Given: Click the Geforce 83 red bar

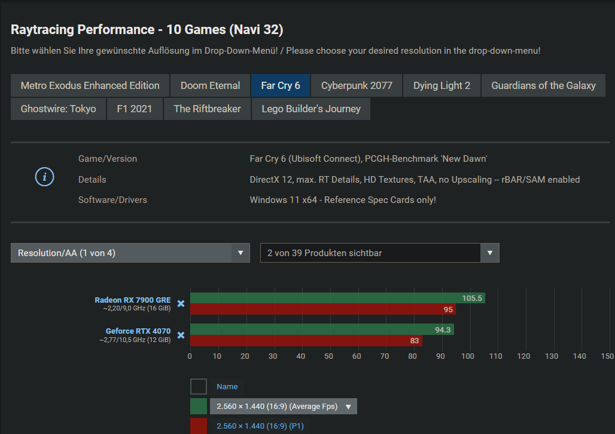Looking at the screenshot, I should coord(306,340).
